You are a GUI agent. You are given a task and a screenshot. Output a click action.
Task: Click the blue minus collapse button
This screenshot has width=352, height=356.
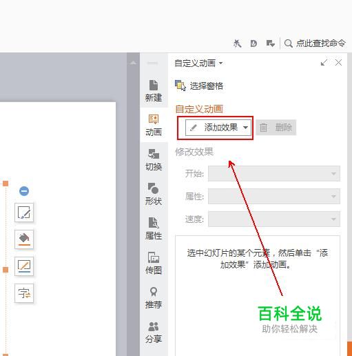coord(24,191)
